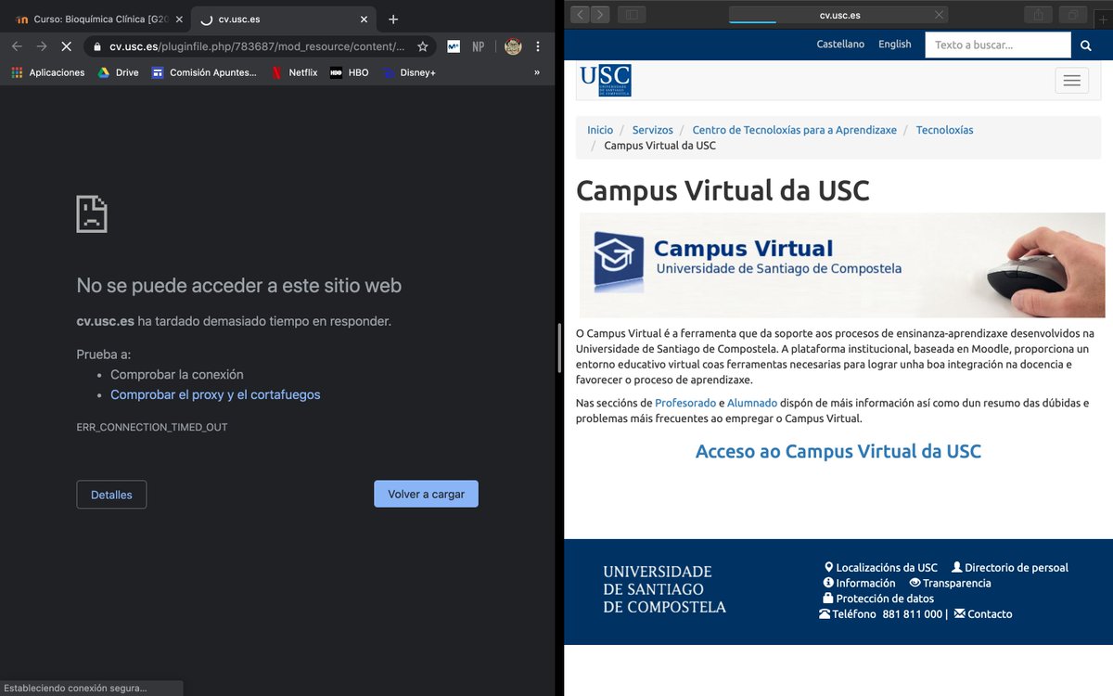Go to Inicio breadcrumb

[x=600, y=130]
